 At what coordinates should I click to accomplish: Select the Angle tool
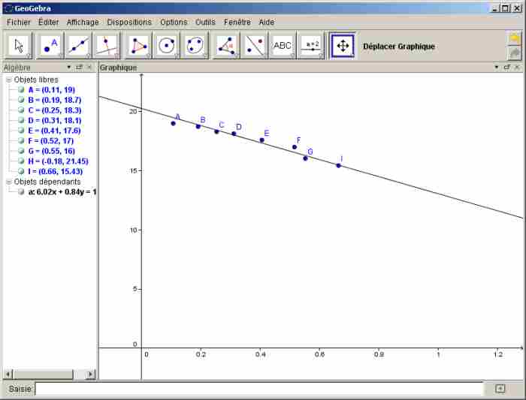(226, 46)
